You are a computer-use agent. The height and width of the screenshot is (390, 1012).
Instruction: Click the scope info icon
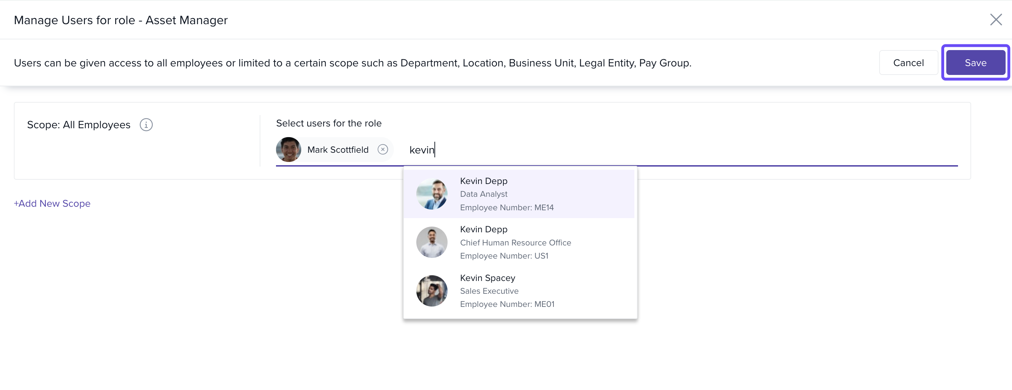coord(146,125)
